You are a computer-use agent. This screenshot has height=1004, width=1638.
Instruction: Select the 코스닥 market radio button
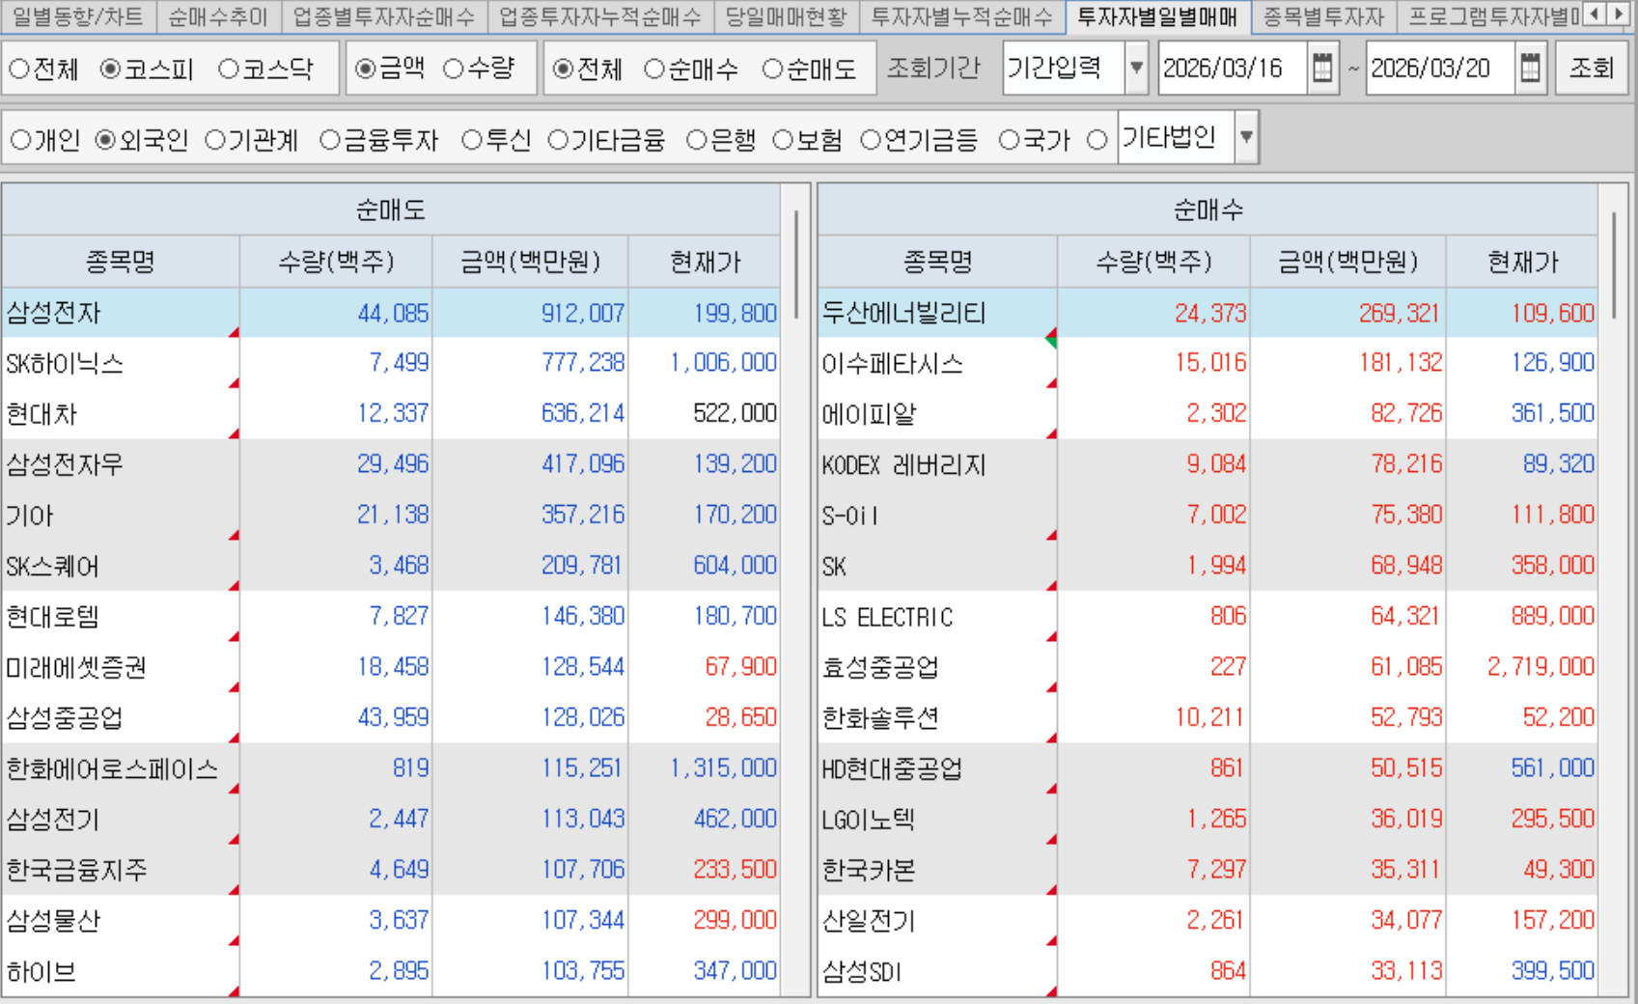(230, 70)
